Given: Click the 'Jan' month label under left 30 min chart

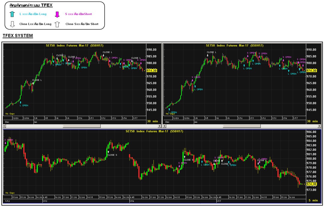Looking at the screenshot, I should [35, 122].
